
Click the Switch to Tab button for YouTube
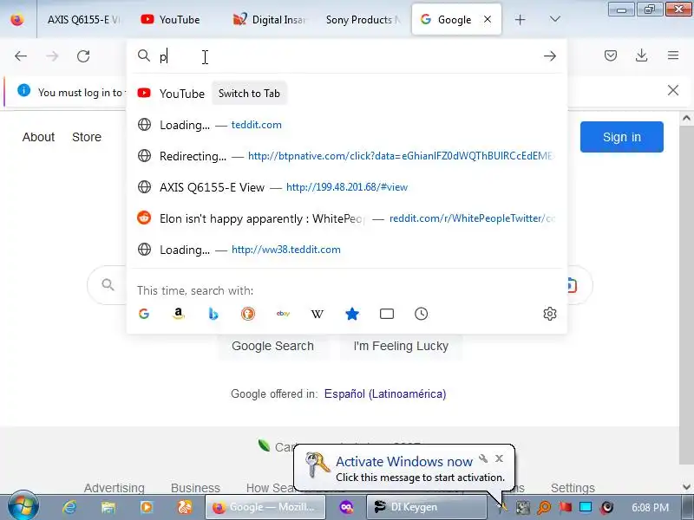(249, 94)
